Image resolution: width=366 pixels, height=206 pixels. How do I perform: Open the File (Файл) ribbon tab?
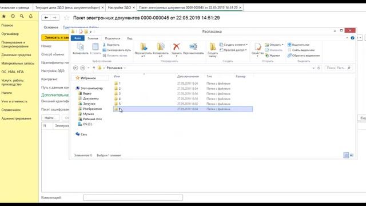click(78, 38)
